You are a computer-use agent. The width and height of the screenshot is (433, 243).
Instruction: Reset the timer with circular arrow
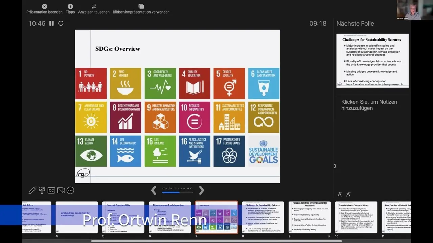click(61, 23)
